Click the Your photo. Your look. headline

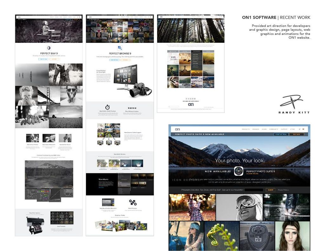click(x=240, y=161)
